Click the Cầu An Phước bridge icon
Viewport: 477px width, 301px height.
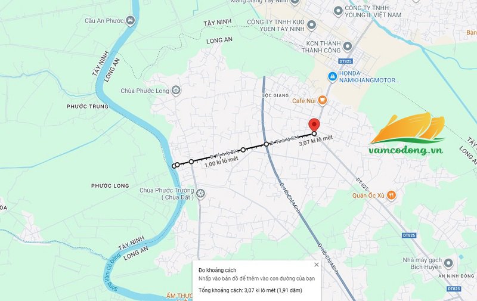coord(131,21)
